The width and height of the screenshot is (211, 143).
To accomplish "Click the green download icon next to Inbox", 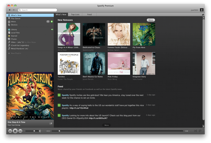I will [52, 22].
